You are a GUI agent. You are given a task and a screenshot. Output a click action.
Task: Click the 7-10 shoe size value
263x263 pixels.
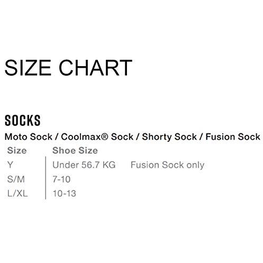pyautogui.click(x=61, y=179)
